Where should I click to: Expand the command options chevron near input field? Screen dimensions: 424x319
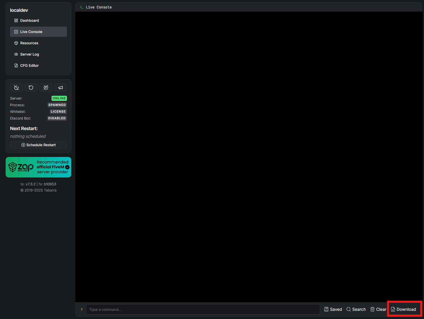(81, 309)
